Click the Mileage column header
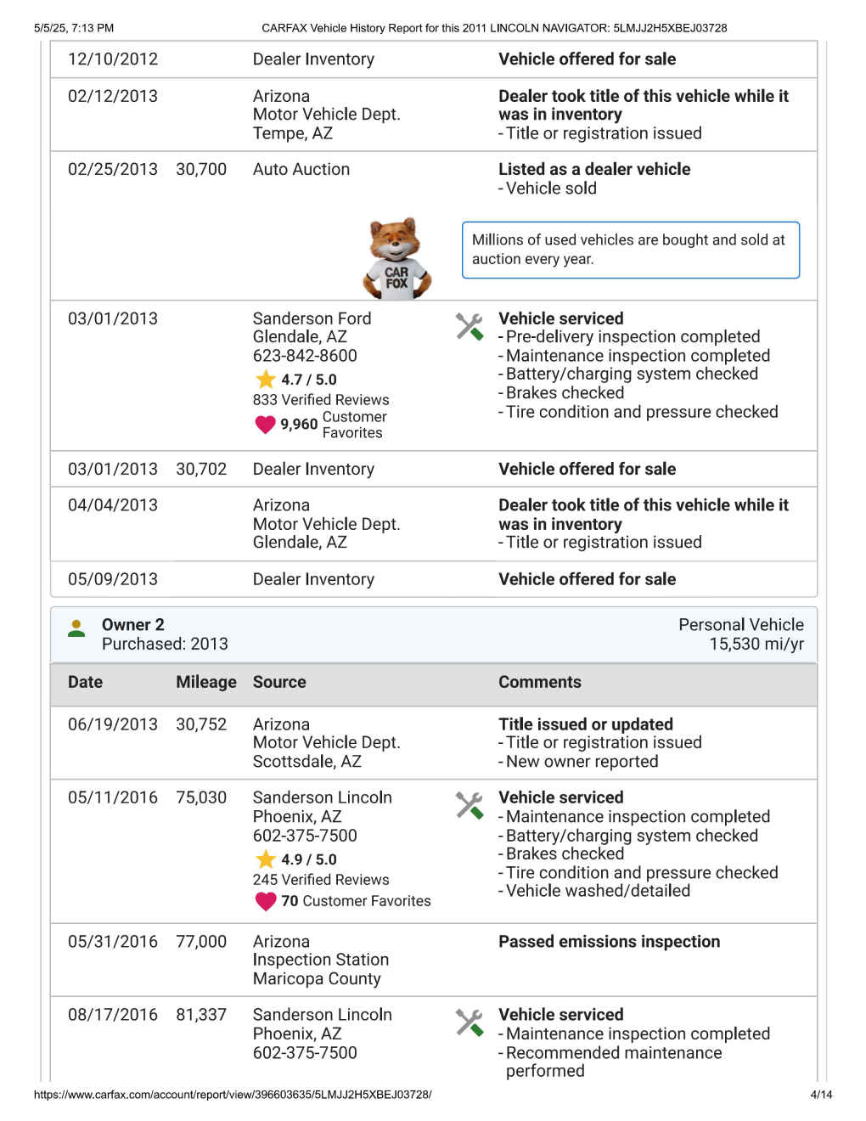Screen dimensions: 866x1121 205,682
